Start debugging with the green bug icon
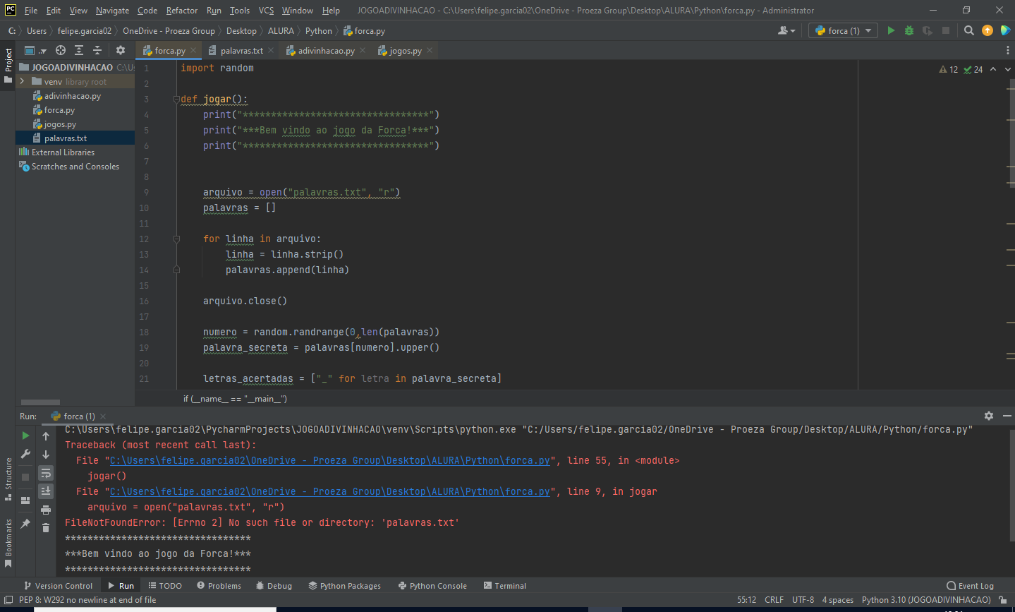This screenshot has height=612, width=1015. coord(908,30)
